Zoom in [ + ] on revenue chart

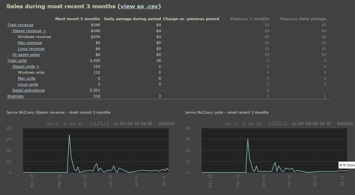pyautogui.click(x=95, y=123)
